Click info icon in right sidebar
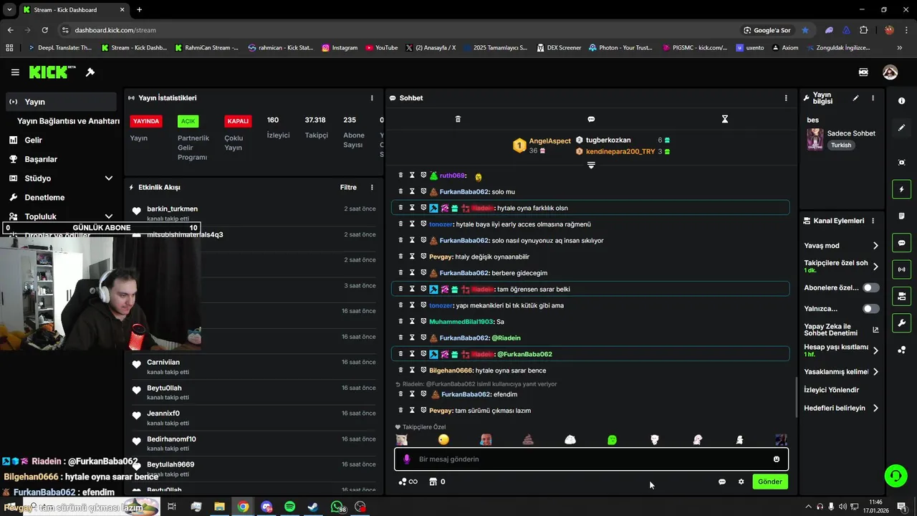This screenshot has height=516, width=917. coord(901,101)
